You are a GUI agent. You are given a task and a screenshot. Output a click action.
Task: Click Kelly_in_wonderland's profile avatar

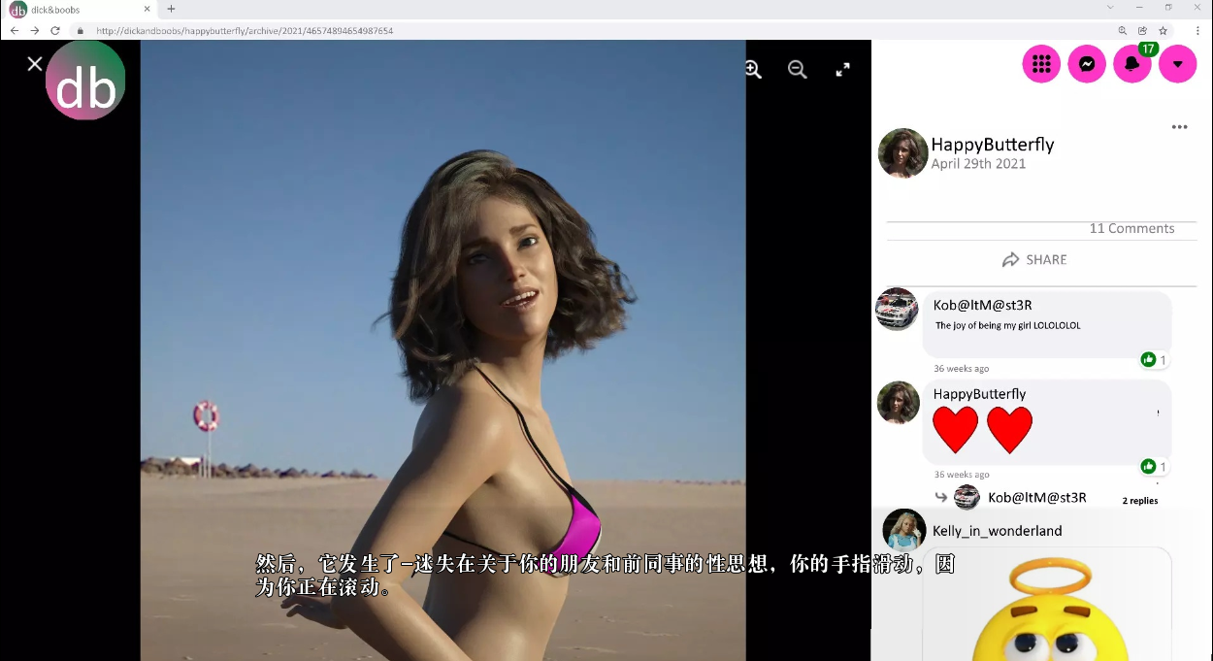[x=903, y=530]
